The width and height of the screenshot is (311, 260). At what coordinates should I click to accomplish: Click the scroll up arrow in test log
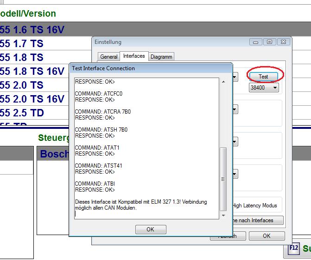[x=223, y=82]
